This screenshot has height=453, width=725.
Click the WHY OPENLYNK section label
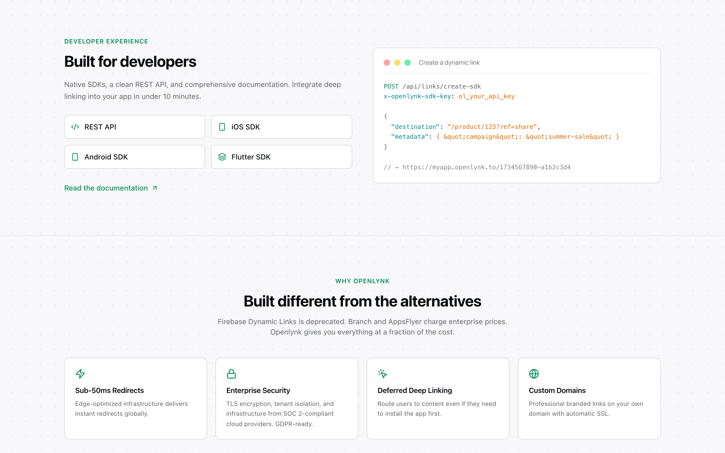pyautogui.click(x=363, y=281)
